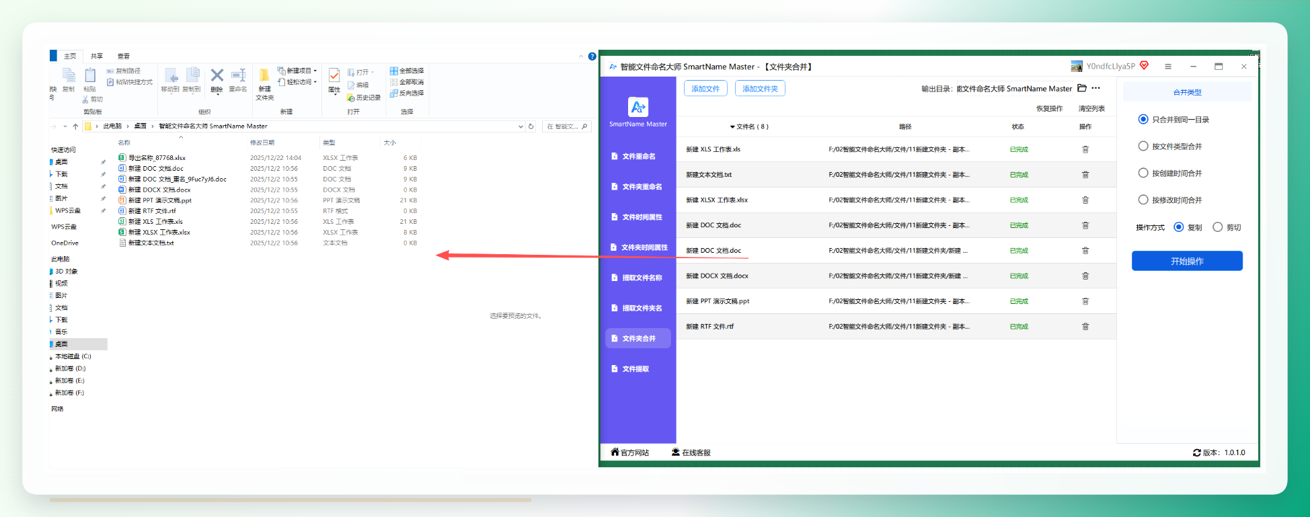This screenshot has height=517, width=1310.
Task: Click the Explorer help question mark icon
Action: click(x=592, y=56)
